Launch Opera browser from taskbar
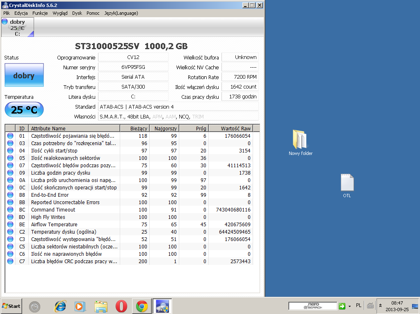 tap(121, 306)
